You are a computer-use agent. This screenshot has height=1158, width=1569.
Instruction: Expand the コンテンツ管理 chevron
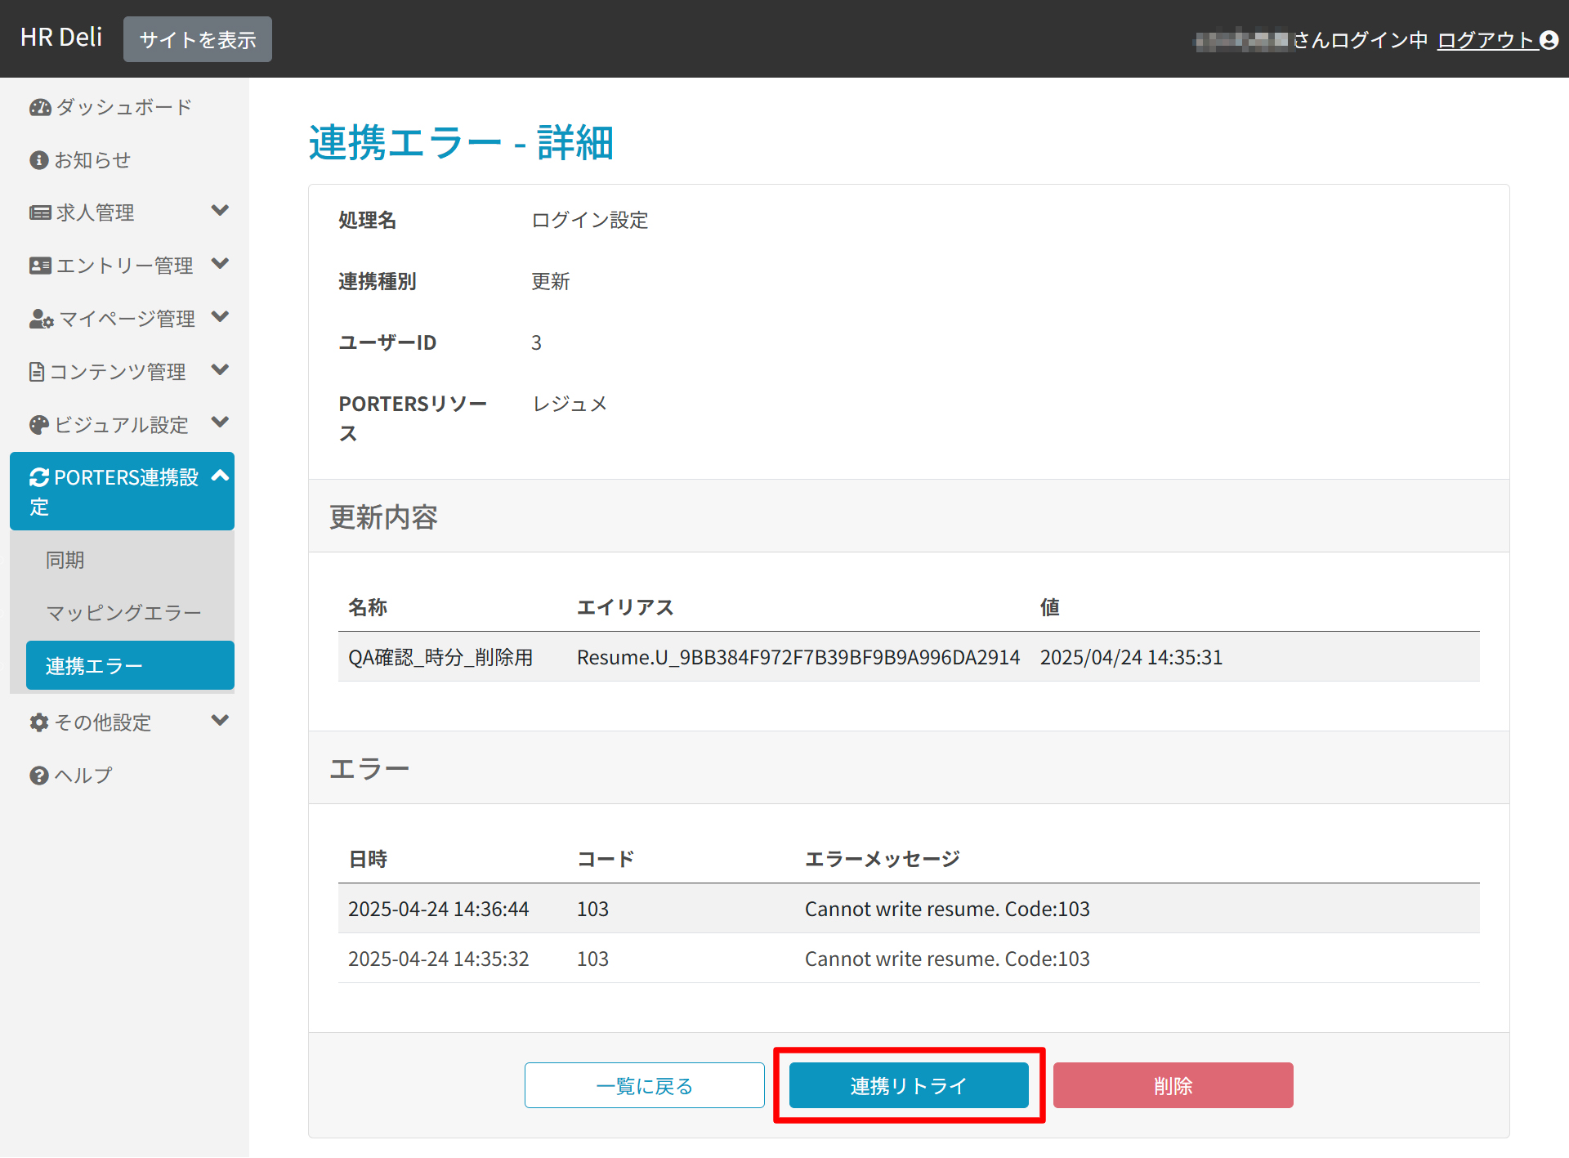click(220, 370)
